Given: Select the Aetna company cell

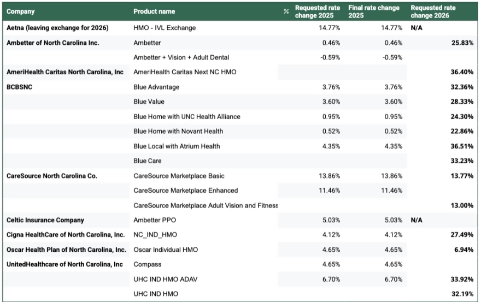Looking at the screenshot, I should coord(57,28).
